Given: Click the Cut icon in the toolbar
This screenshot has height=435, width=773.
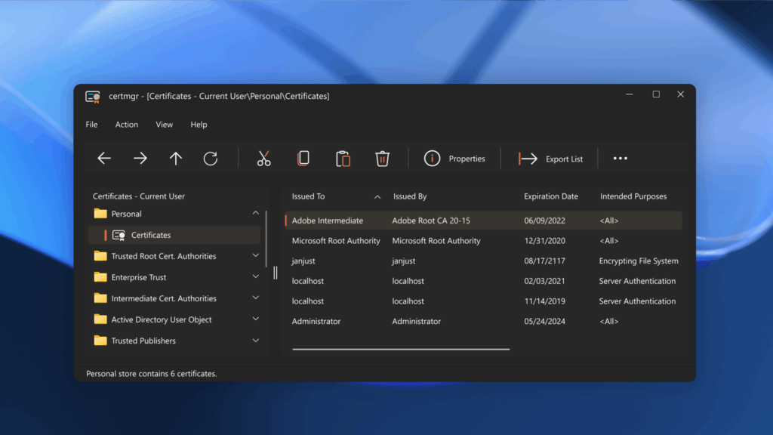Looking at the screenshot, I should (263, 158).
